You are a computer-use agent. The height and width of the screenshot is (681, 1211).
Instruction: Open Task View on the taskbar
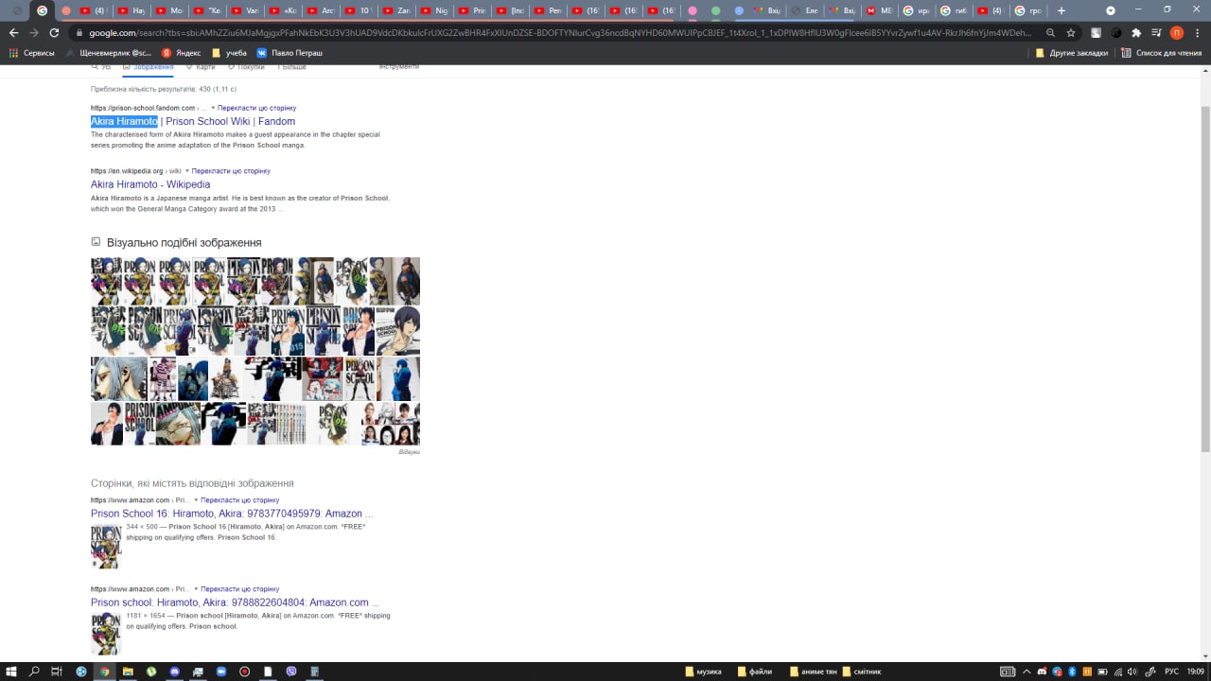57,672
